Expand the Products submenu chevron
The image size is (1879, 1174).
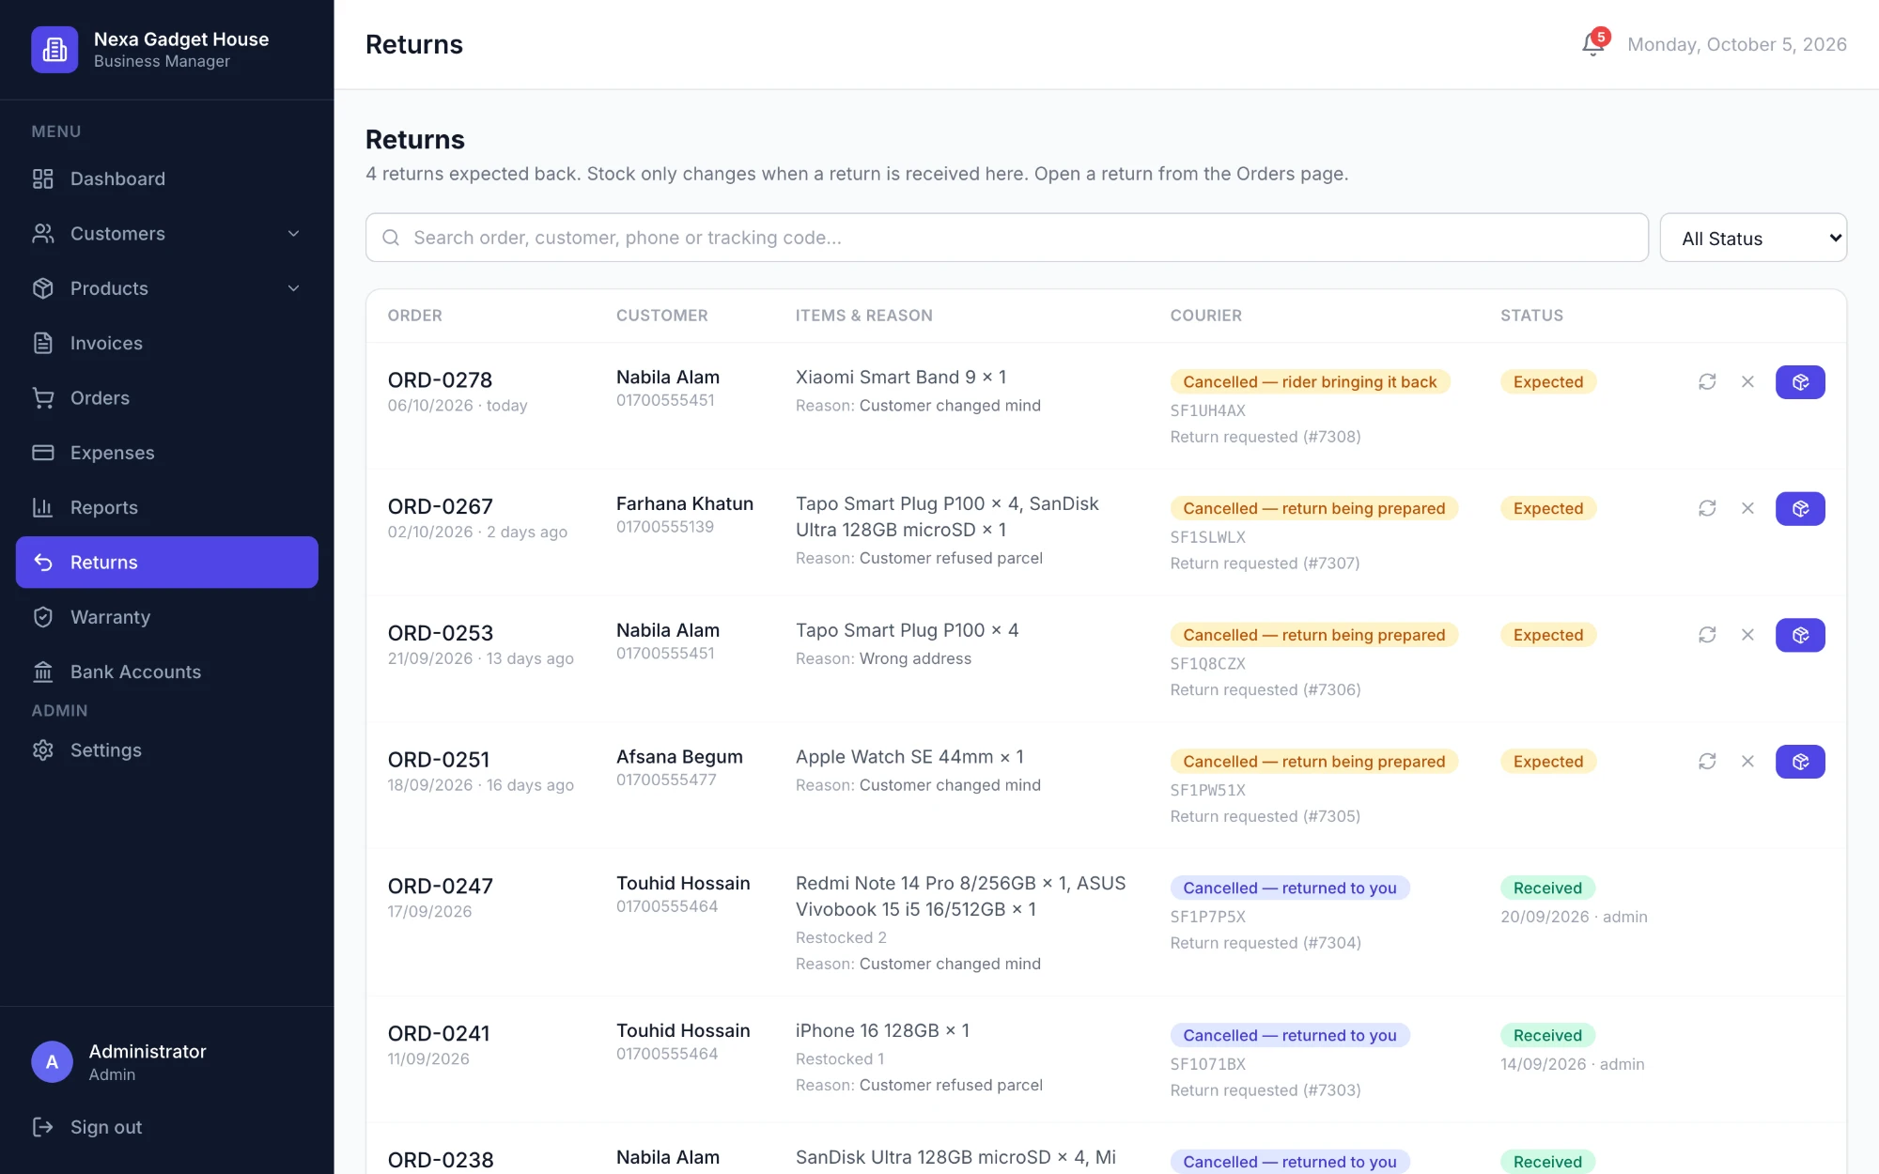coord(293,288)
